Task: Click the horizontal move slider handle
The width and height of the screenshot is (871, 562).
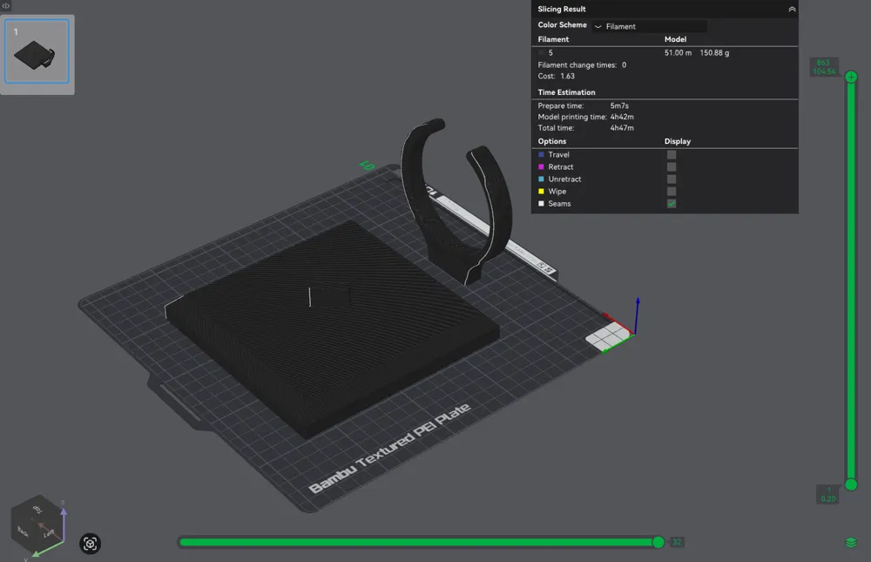Action: click(x=658, y=542)
